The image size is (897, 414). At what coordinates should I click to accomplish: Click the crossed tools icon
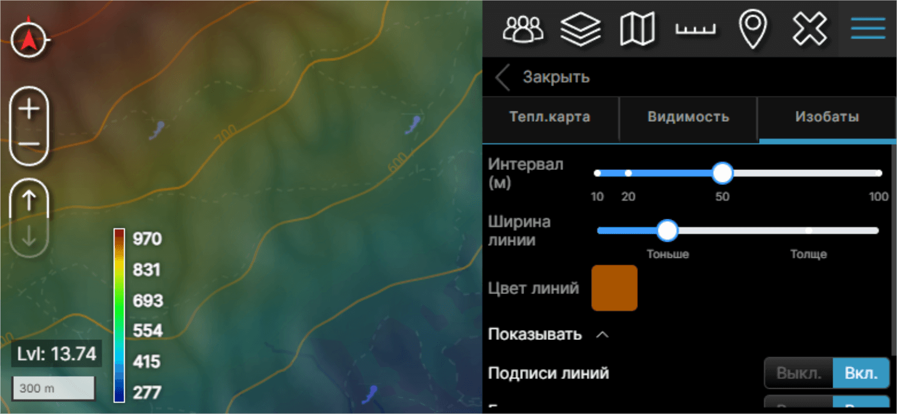pos(810,28)
